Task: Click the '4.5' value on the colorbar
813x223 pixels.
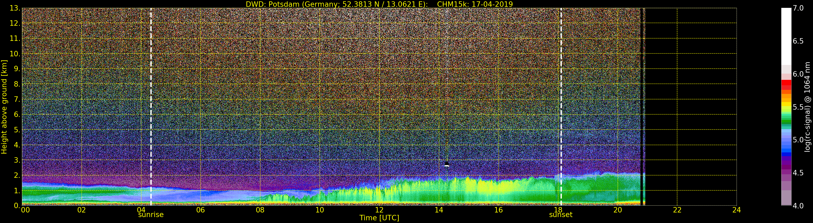Action: point(798,173)
